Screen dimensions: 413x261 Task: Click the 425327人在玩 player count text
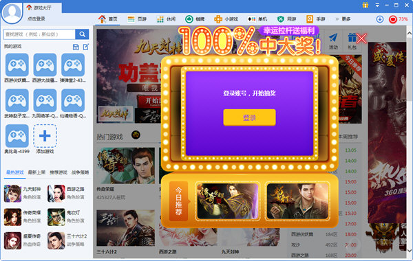111,197
